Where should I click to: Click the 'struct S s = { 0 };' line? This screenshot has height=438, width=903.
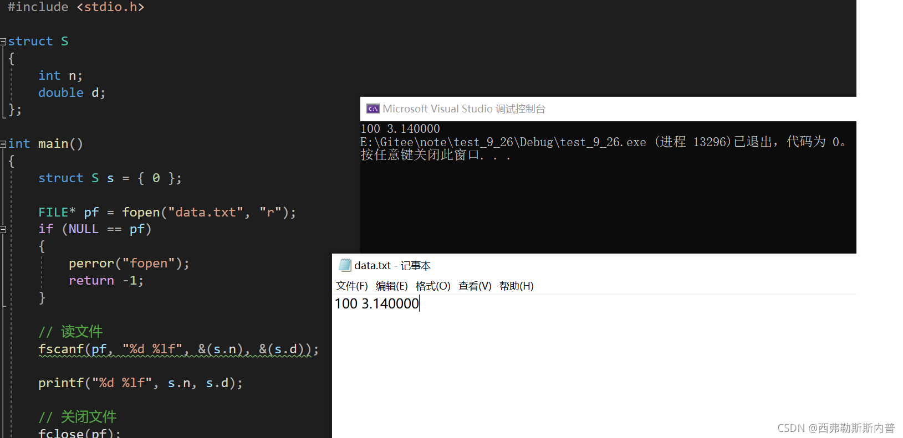point(110,178)
